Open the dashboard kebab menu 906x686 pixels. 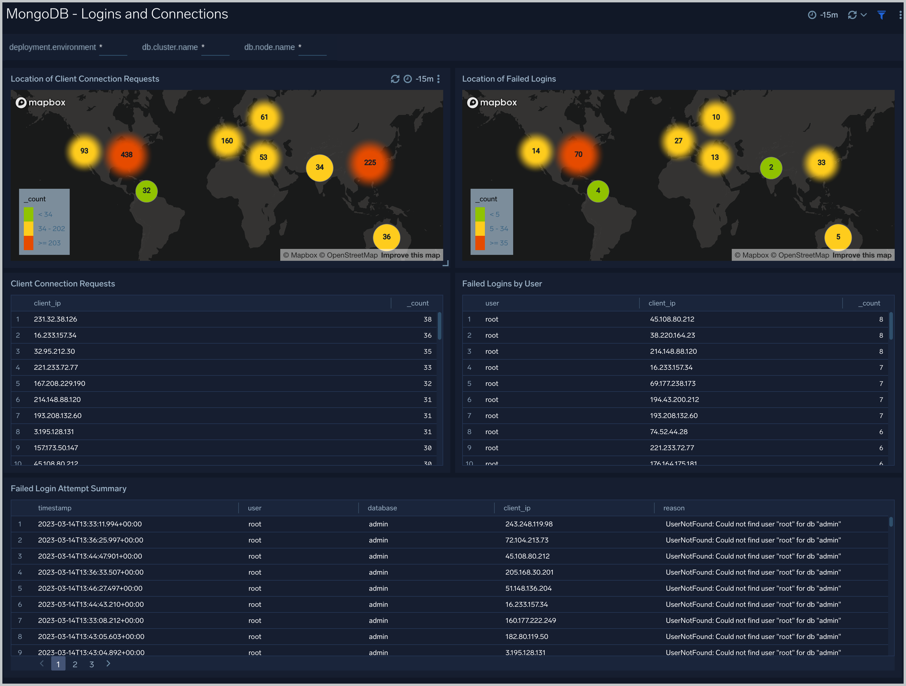900,15
